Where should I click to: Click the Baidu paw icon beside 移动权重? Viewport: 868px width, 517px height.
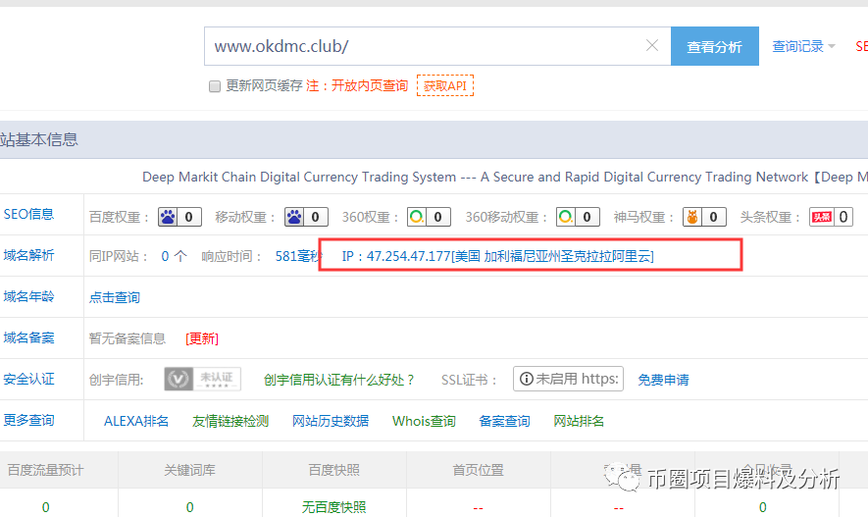pyautogui.click(x=294, y=217)
